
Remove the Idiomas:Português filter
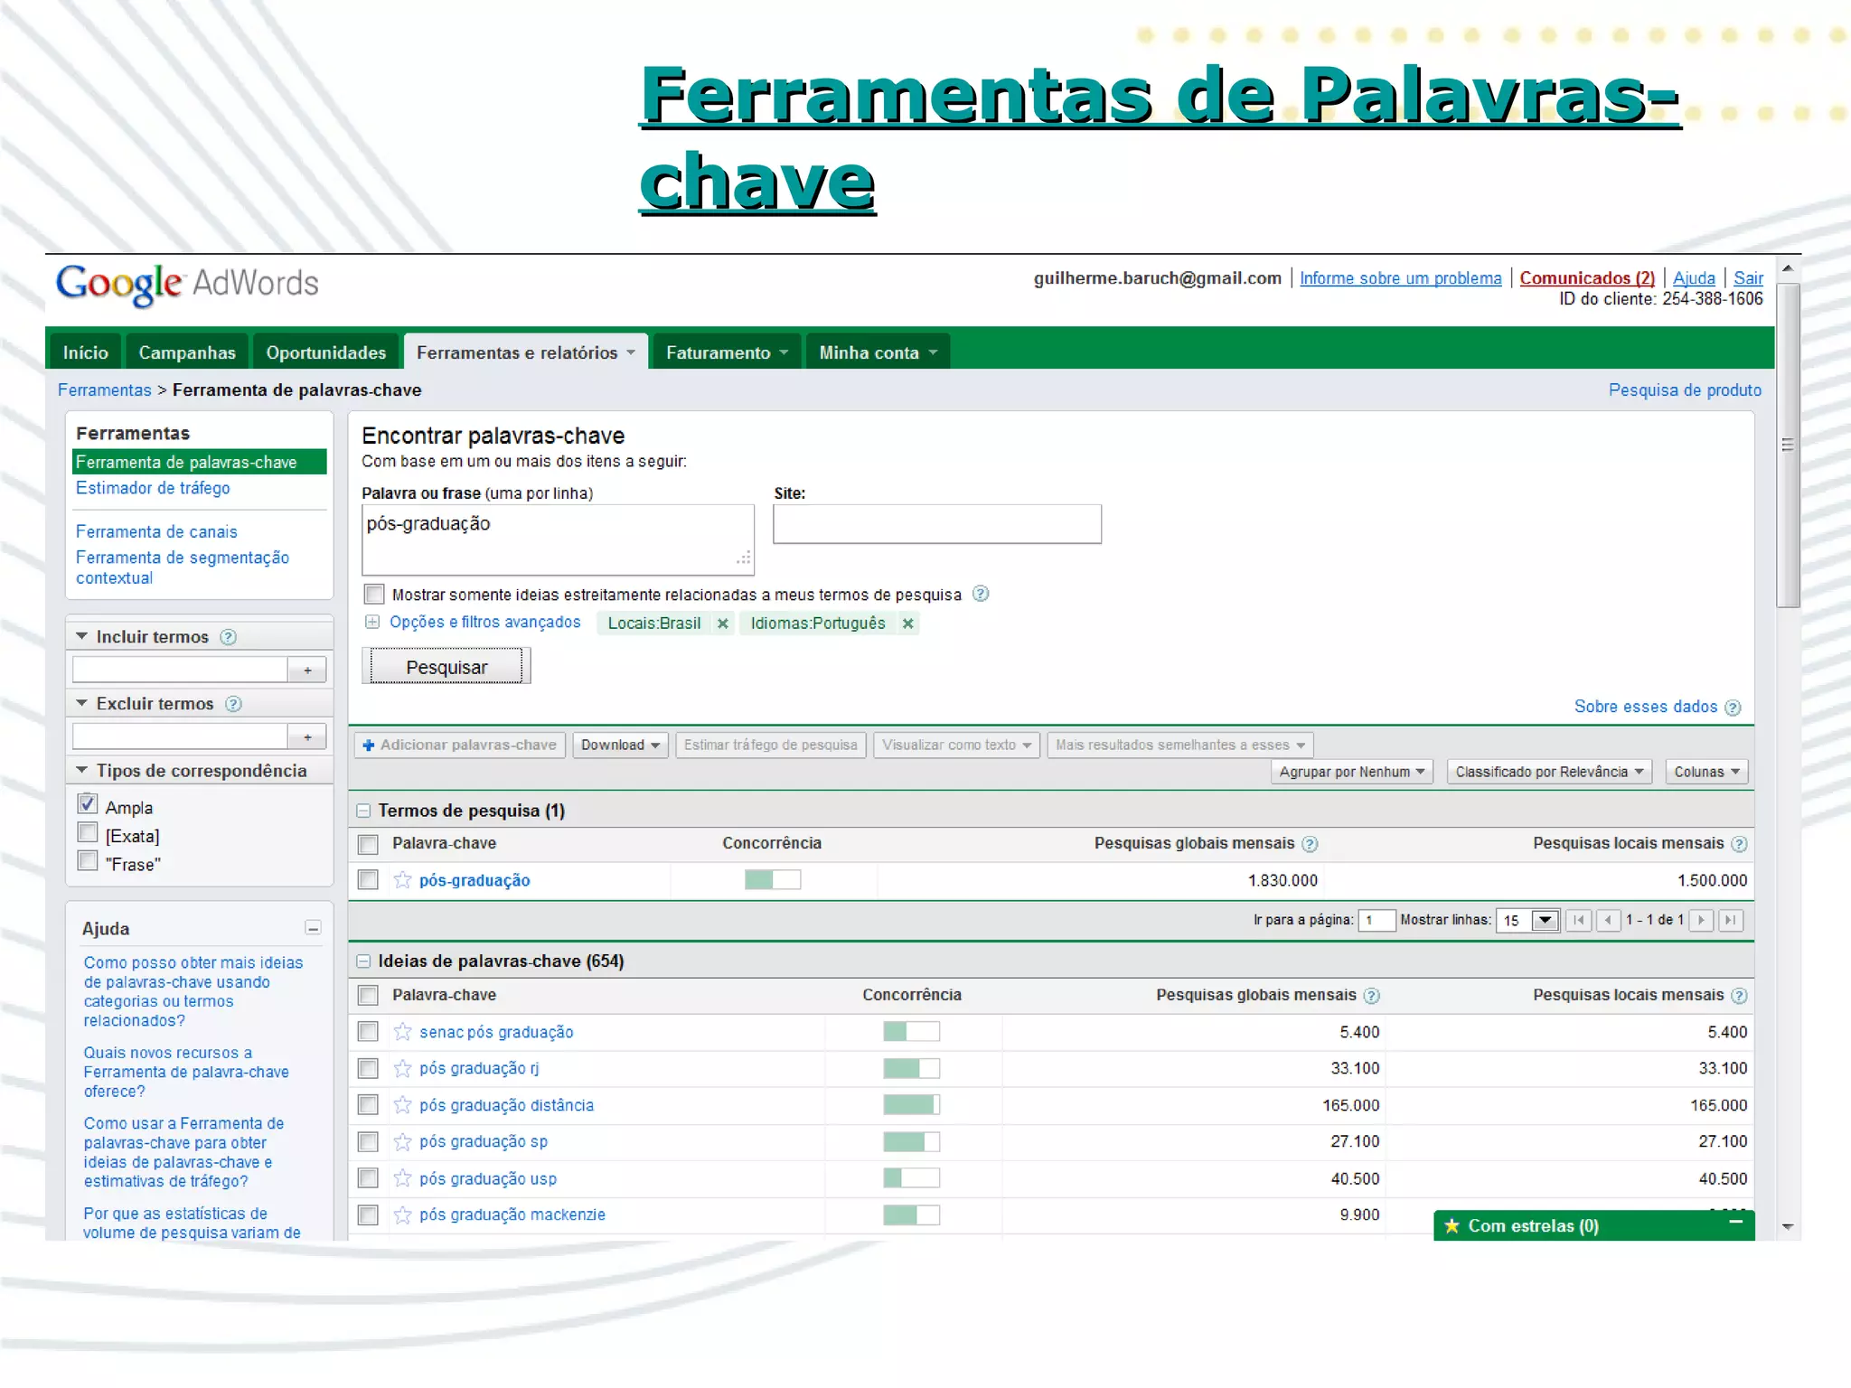coord(907,624)
